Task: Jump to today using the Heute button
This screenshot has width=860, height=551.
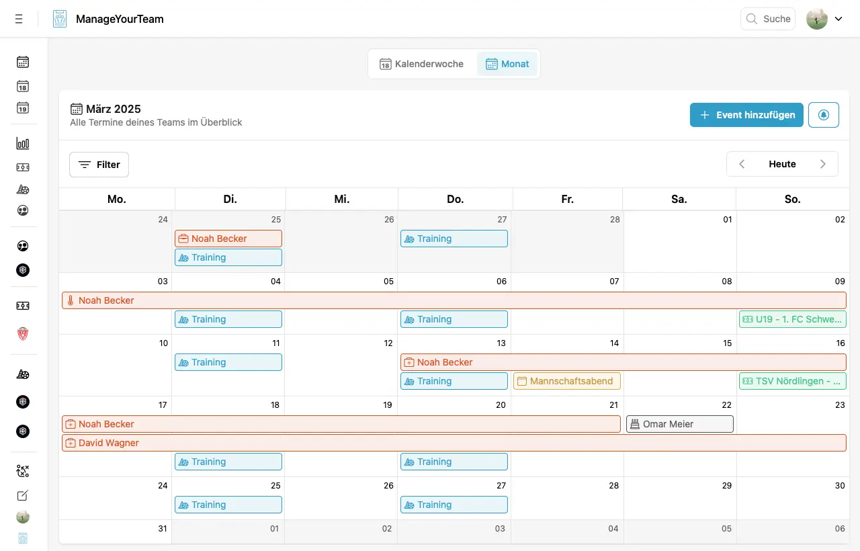Action: point(781,164)
